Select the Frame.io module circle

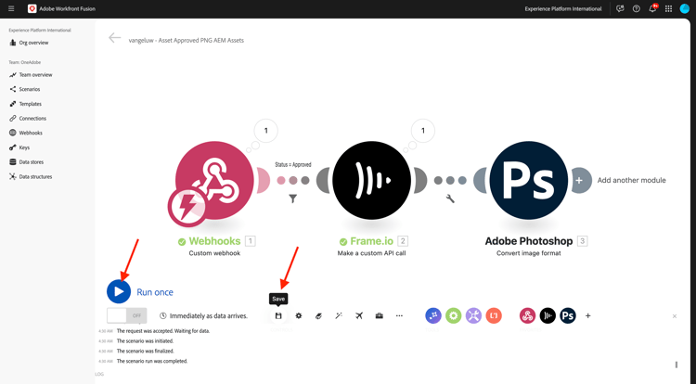tap(371, 180)
